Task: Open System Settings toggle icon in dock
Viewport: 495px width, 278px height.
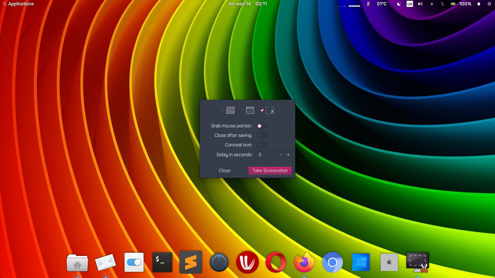Action: coord(134,262)
